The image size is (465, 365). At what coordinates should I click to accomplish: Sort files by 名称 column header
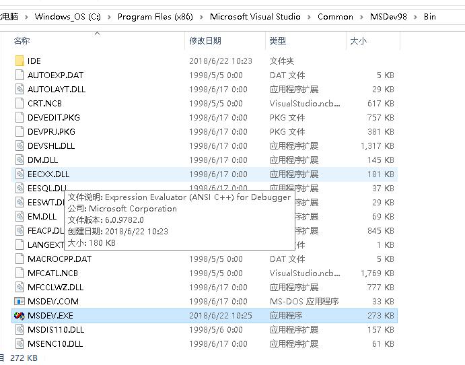click(22, 41)
